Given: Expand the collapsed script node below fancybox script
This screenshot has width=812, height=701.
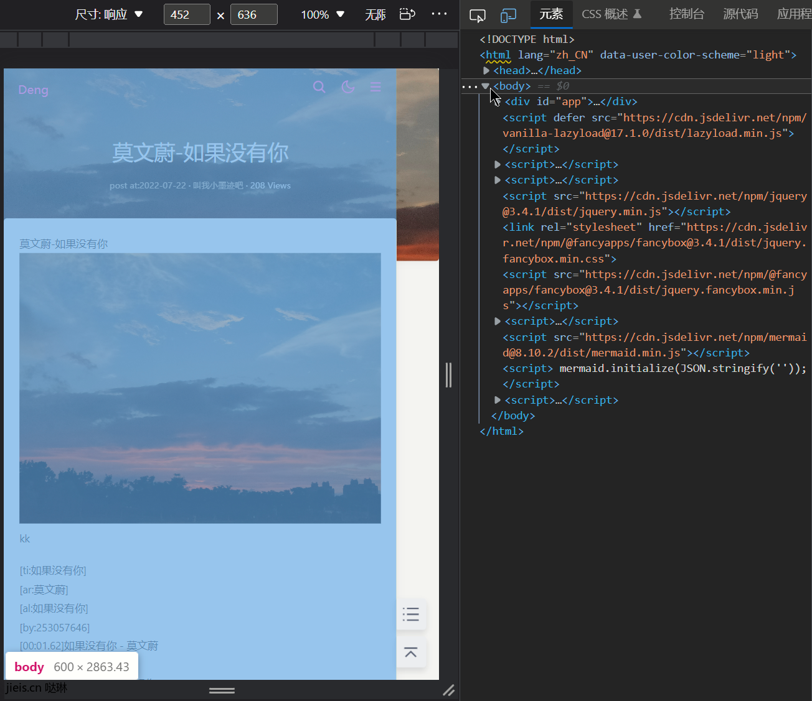Looking at the screenshot, I should (498, 321).
